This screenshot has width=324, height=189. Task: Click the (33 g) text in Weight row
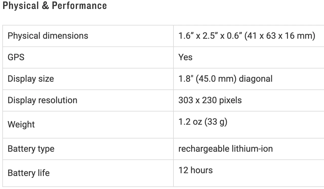coord(216,122)
